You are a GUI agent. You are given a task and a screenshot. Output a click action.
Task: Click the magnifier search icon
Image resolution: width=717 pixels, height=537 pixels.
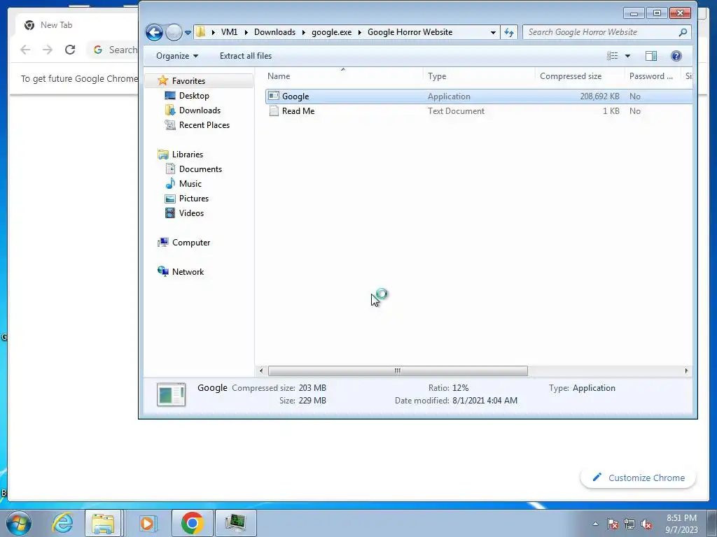[683, 32]
